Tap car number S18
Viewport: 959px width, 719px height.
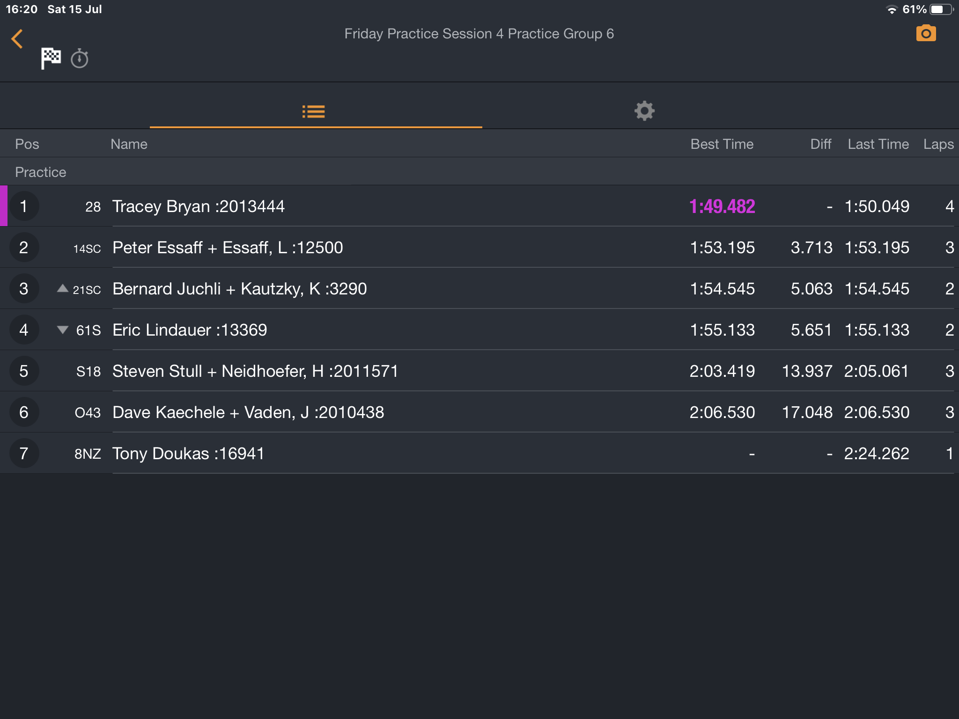tap(89, 372)
